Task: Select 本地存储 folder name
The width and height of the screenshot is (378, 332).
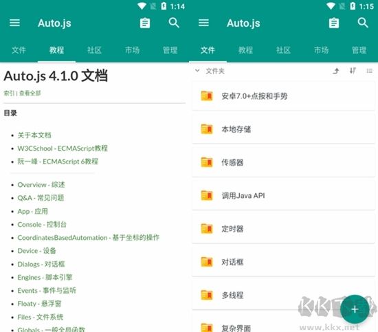Action: (236, 129)
